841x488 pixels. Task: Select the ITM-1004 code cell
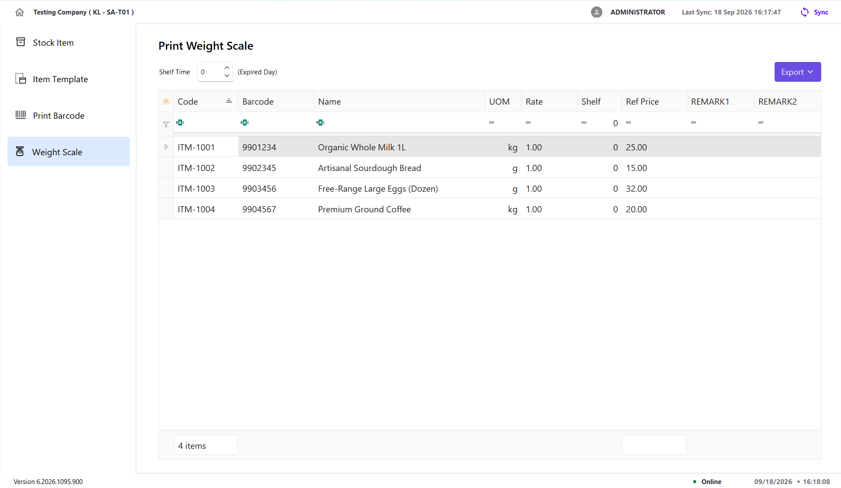pyautogui.click(x=206, y=209)
